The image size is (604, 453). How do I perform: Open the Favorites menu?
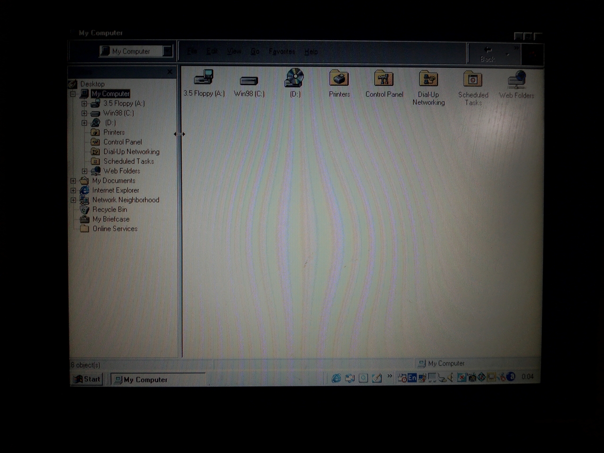[x=282, y=51]
